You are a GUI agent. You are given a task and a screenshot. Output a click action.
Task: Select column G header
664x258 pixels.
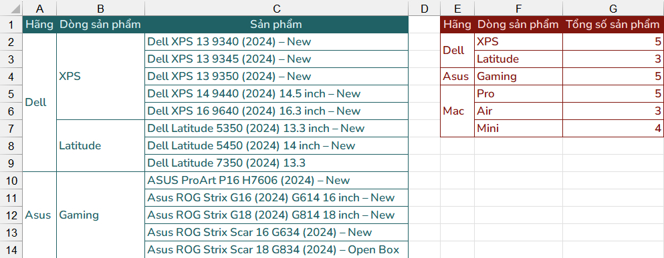point(613,8)
